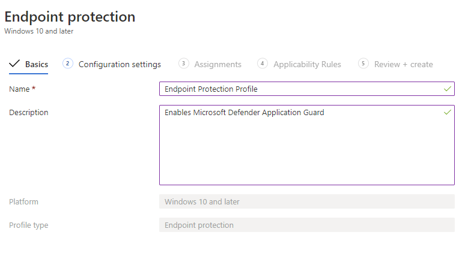Screen dimensions: 465x256
Task: Click the green validation check in Name field
Action: [x=447, y=89]
